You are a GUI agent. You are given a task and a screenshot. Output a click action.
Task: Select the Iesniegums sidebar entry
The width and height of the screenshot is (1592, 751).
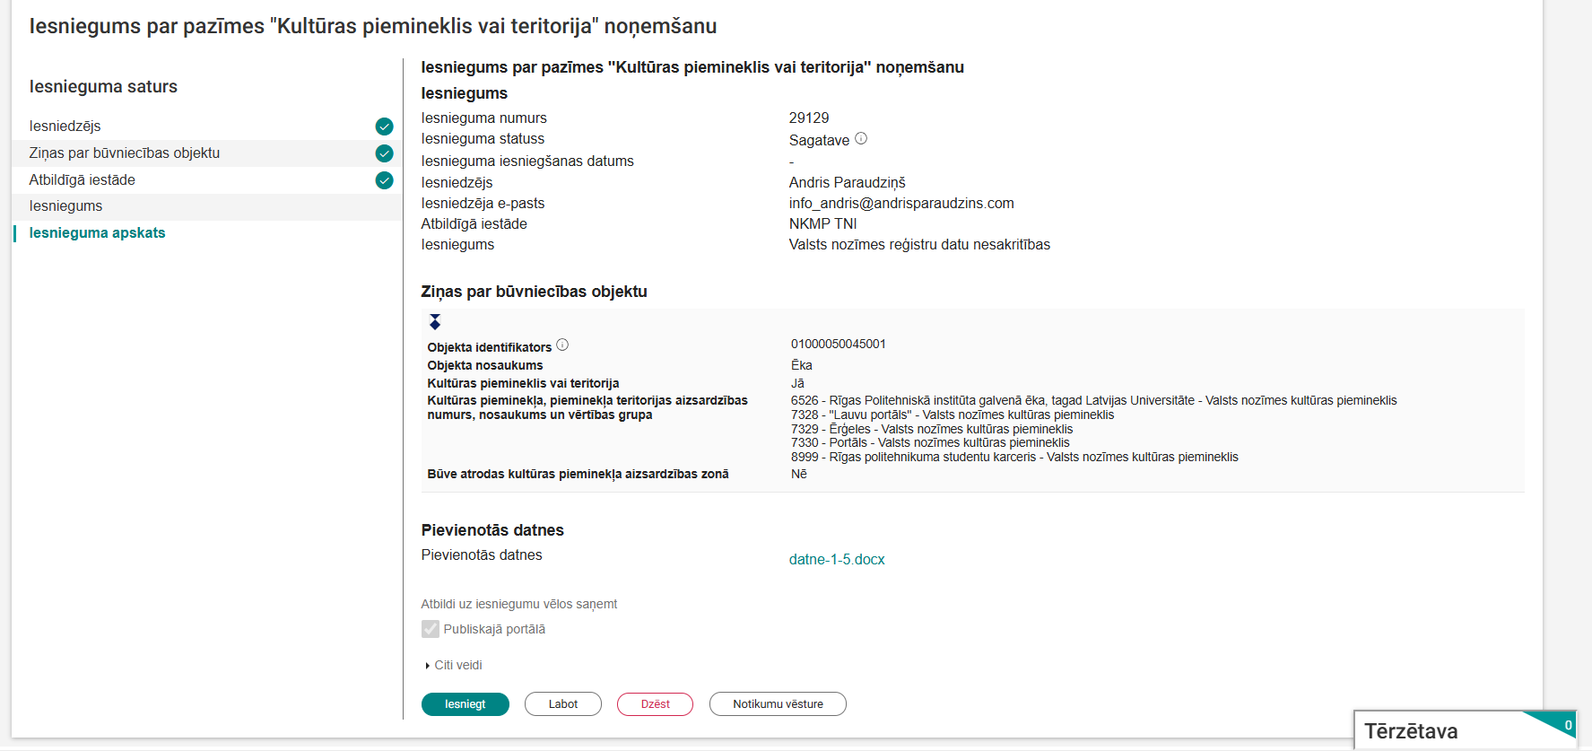coord(65,205)
